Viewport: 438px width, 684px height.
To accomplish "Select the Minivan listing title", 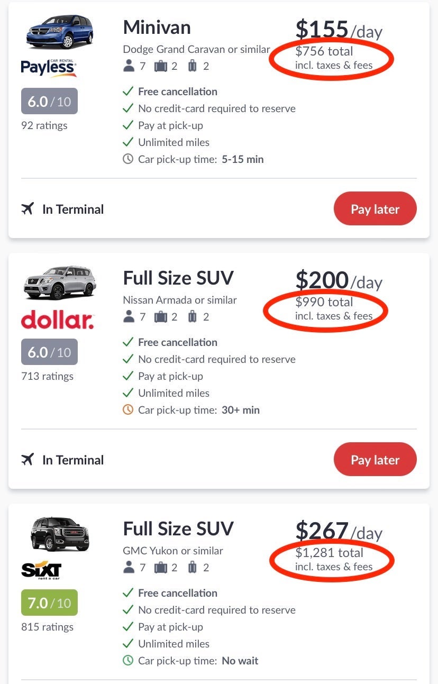I will click(x=157, y=28).
